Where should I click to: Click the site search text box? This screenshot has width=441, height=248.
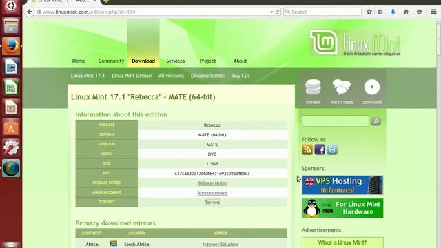pyautogui.click(x=336, y=121)
